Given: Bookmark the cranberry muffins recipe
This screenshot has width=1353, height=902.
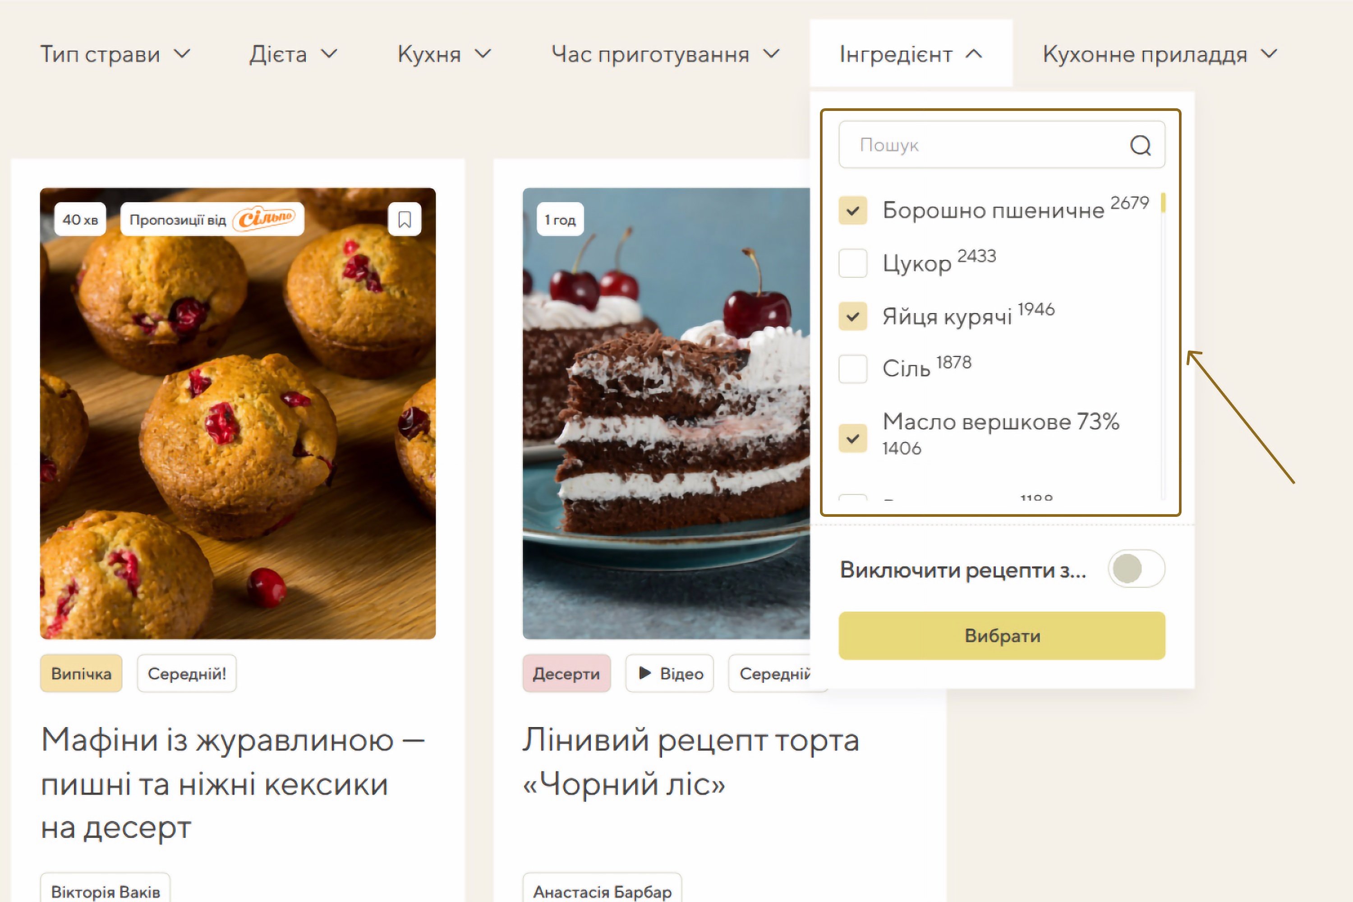Looking at the screenshot, I should click(405, 219).
